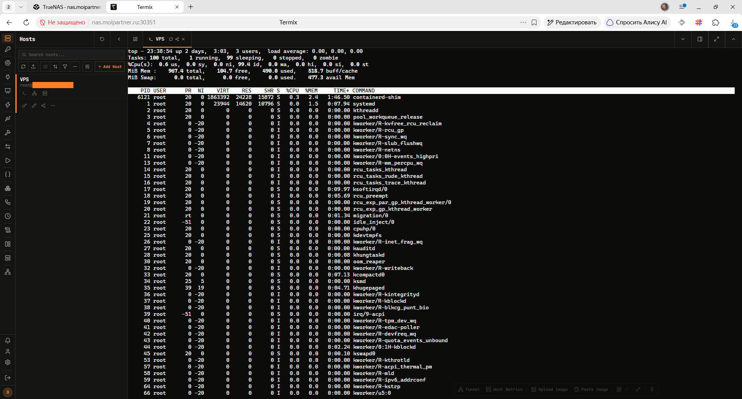Image resolution: width=742 pixels, height=399 pixels.
Task: Expand the tab list dropdown chevron
Action: pos(683,39)
